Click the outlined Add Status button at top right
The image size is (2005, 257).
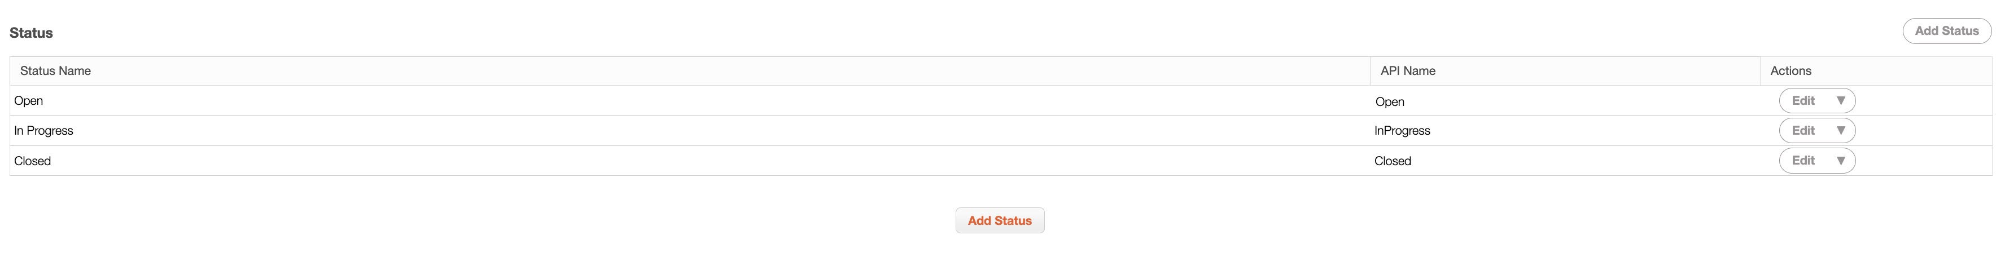point(1946,31)
